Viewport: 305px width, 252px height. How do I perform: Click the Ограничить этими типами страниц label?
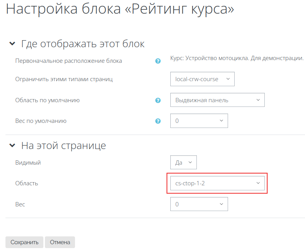point(64,79)
